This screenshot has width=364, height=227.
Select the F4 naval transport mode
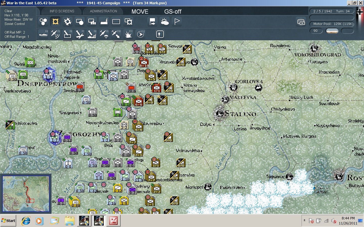coord(43,34)
